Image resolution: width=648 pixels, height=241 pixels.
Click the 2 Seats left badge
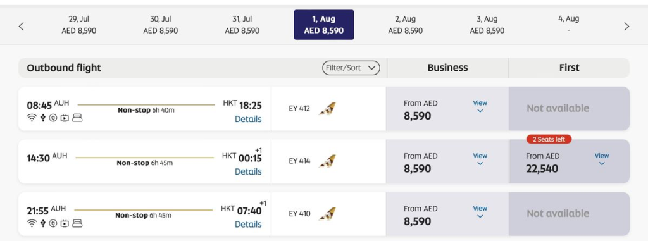coord(549,139)
